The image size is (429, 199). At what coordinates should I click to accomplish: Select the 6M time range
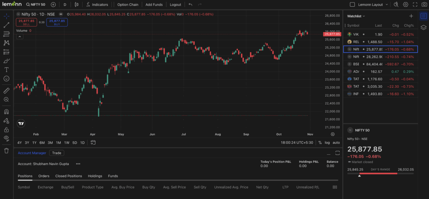42,143
